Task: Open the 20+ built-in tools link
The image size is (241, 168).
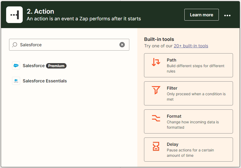Action: [191, 46]
